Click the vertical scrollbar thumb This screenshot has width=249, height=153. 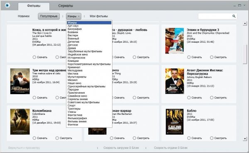point(245,54)
